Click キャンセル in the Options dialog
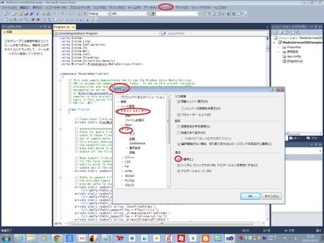The width and height of the screenshot is (324, 243). [x=271, y=196]
